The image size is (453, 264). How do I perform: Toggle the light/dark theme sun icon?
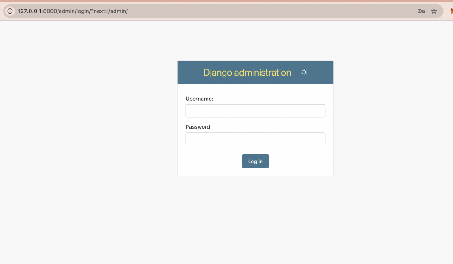click(304, 72)
